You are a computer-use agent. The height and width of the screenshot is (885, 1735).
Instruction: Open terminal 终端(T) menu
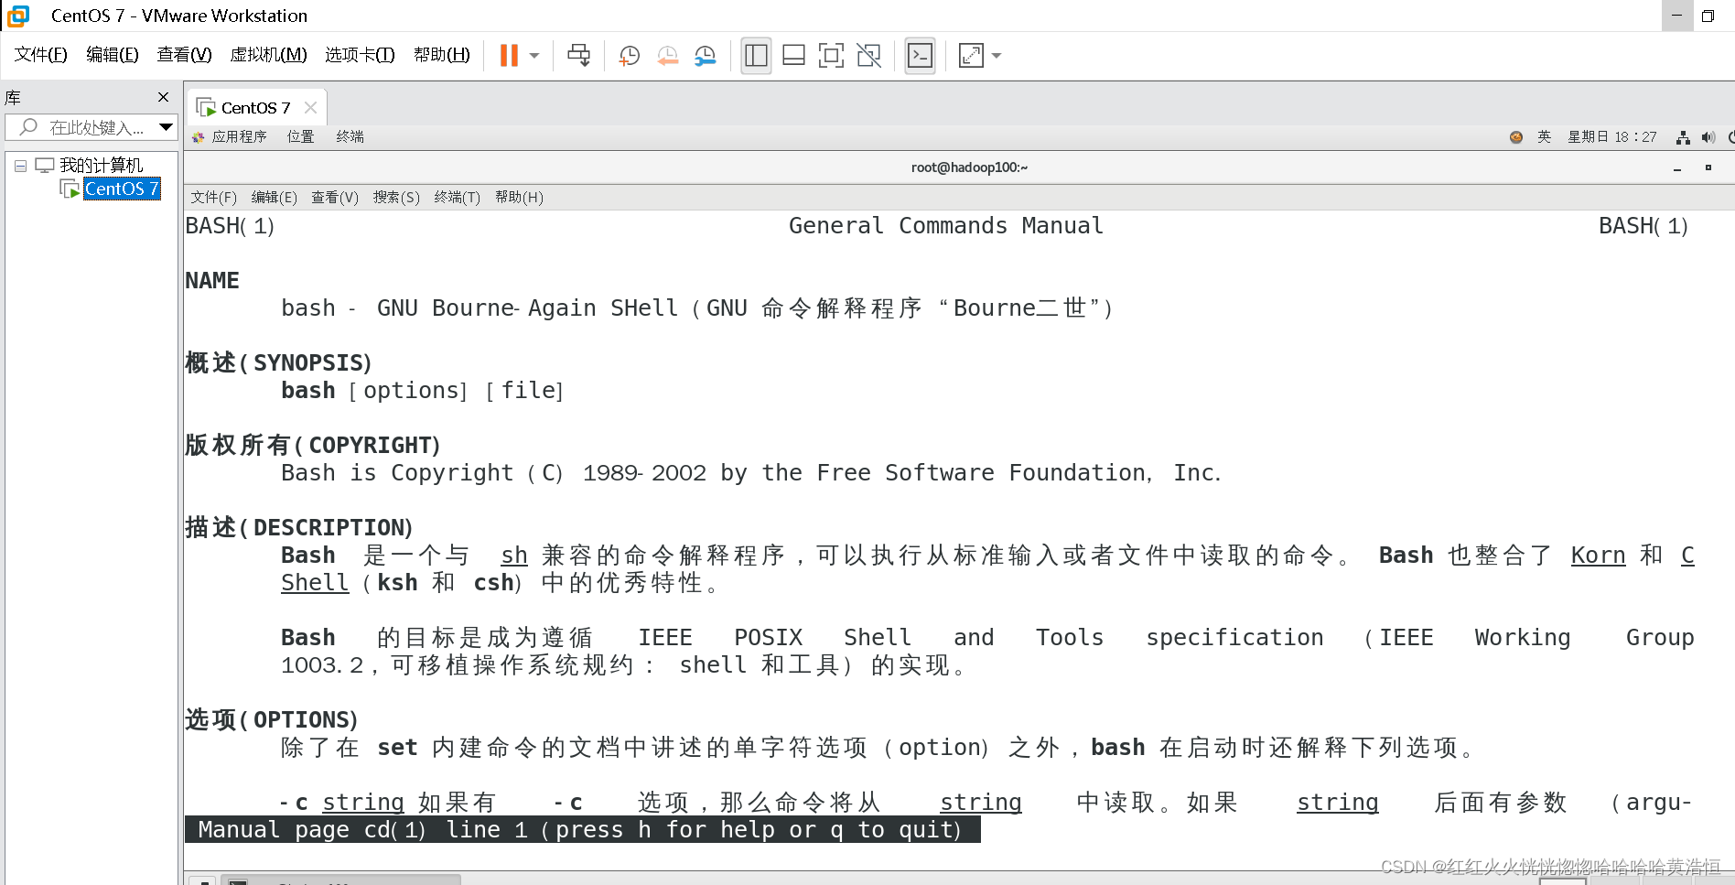[458, 197]
